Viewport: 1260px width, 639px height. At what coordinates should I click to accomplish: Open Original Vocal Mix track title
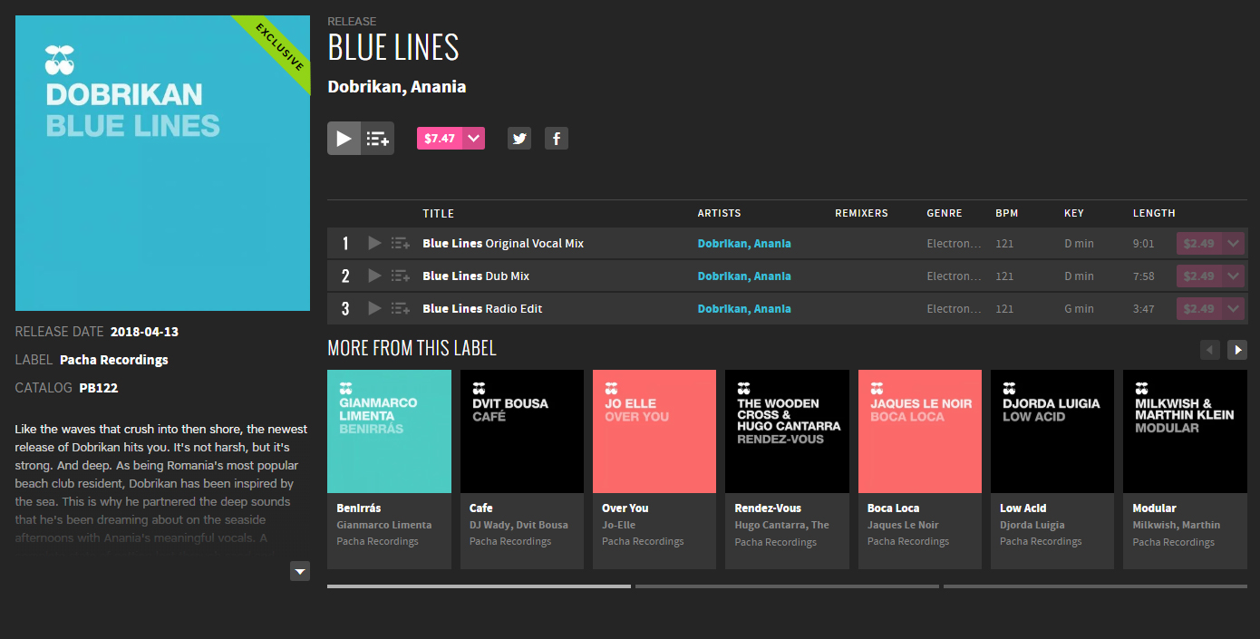[x=503, y=243]
